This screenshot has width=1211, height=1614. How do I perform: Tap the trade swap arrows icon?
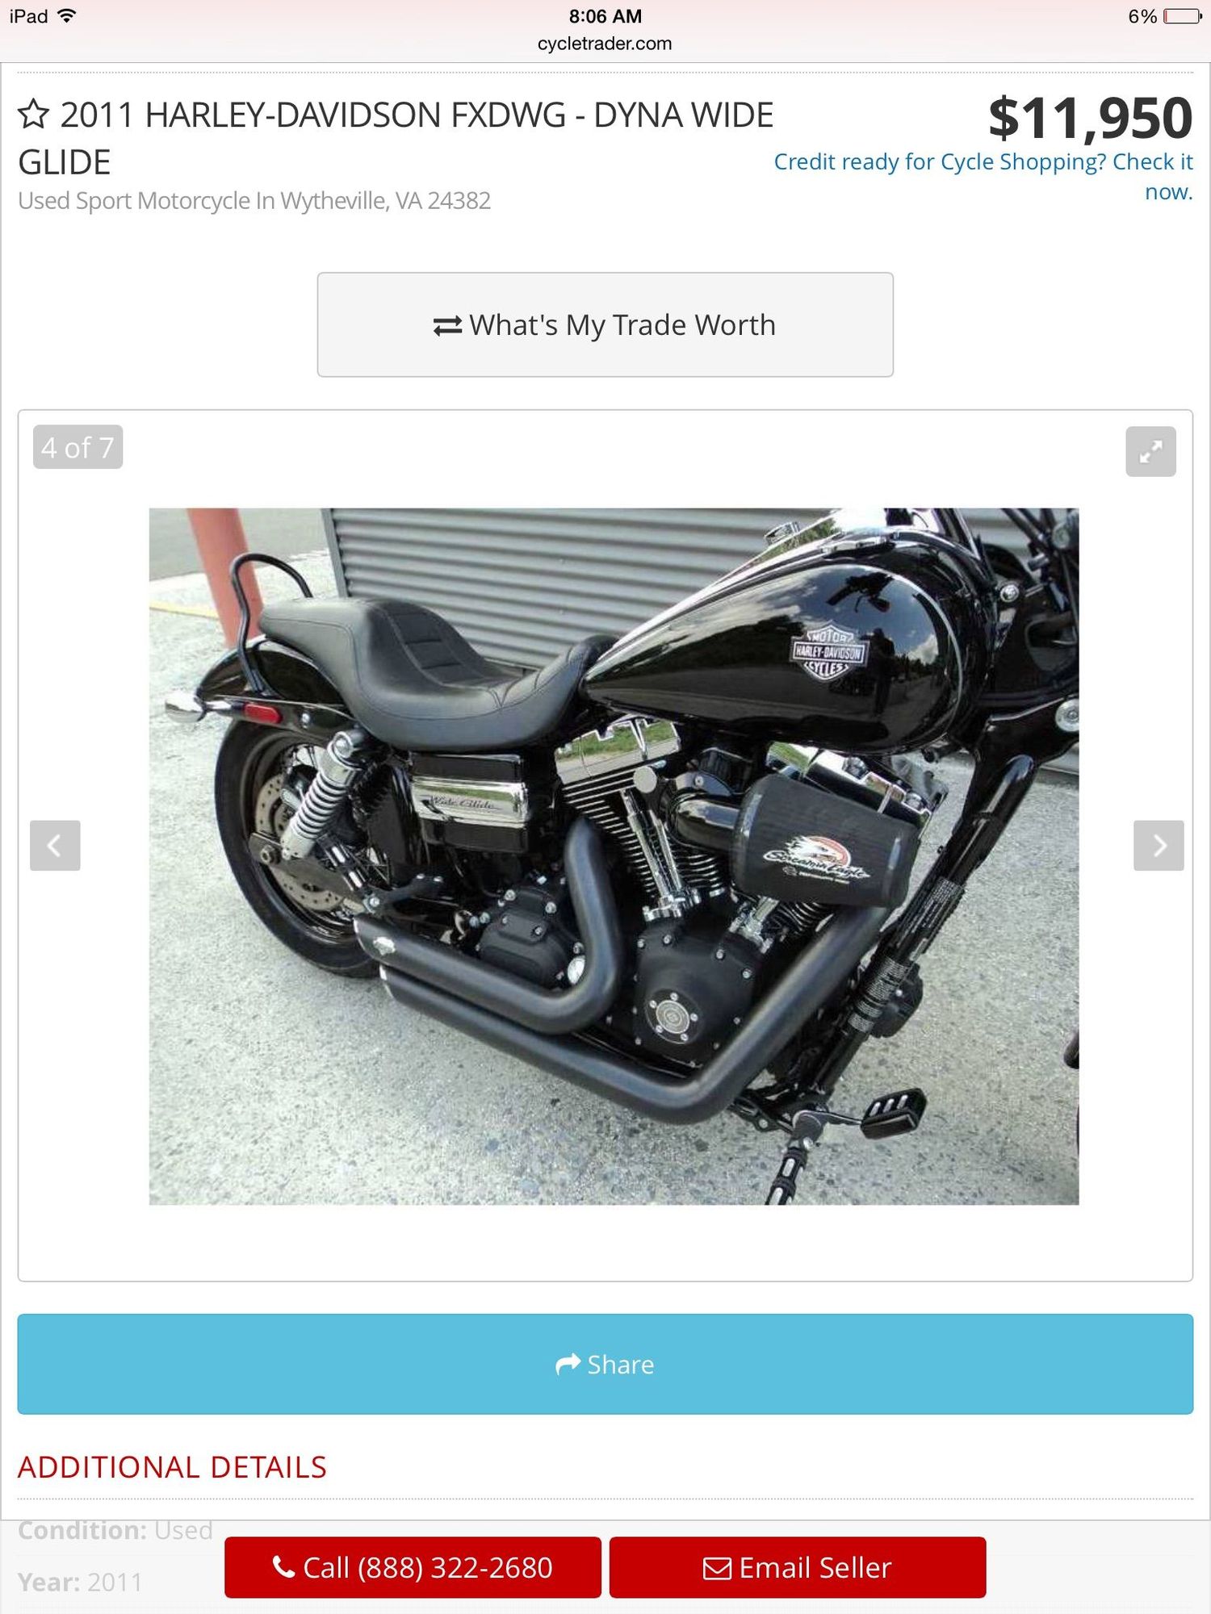[447, 325]
